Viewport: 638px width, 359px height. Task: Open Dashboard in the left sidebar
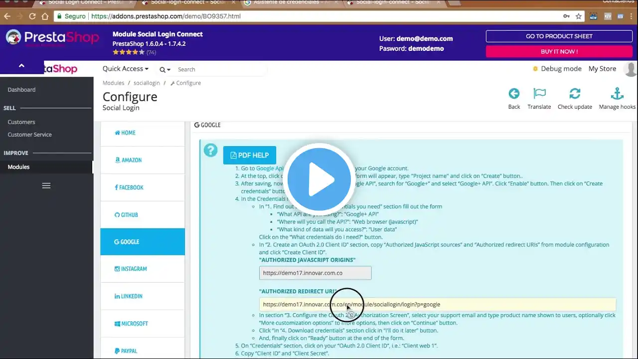[x=21, y=90]
